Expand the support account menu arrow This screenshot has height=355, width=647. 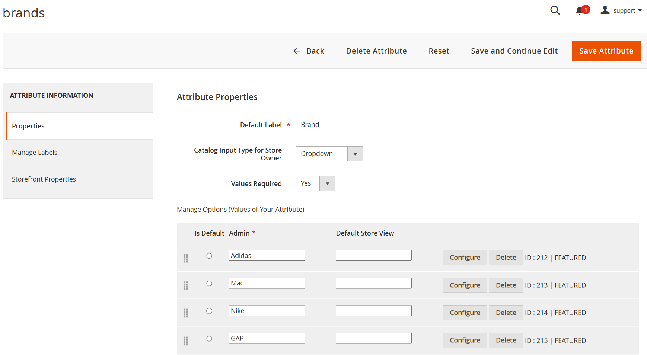click(x=640, y=10)
